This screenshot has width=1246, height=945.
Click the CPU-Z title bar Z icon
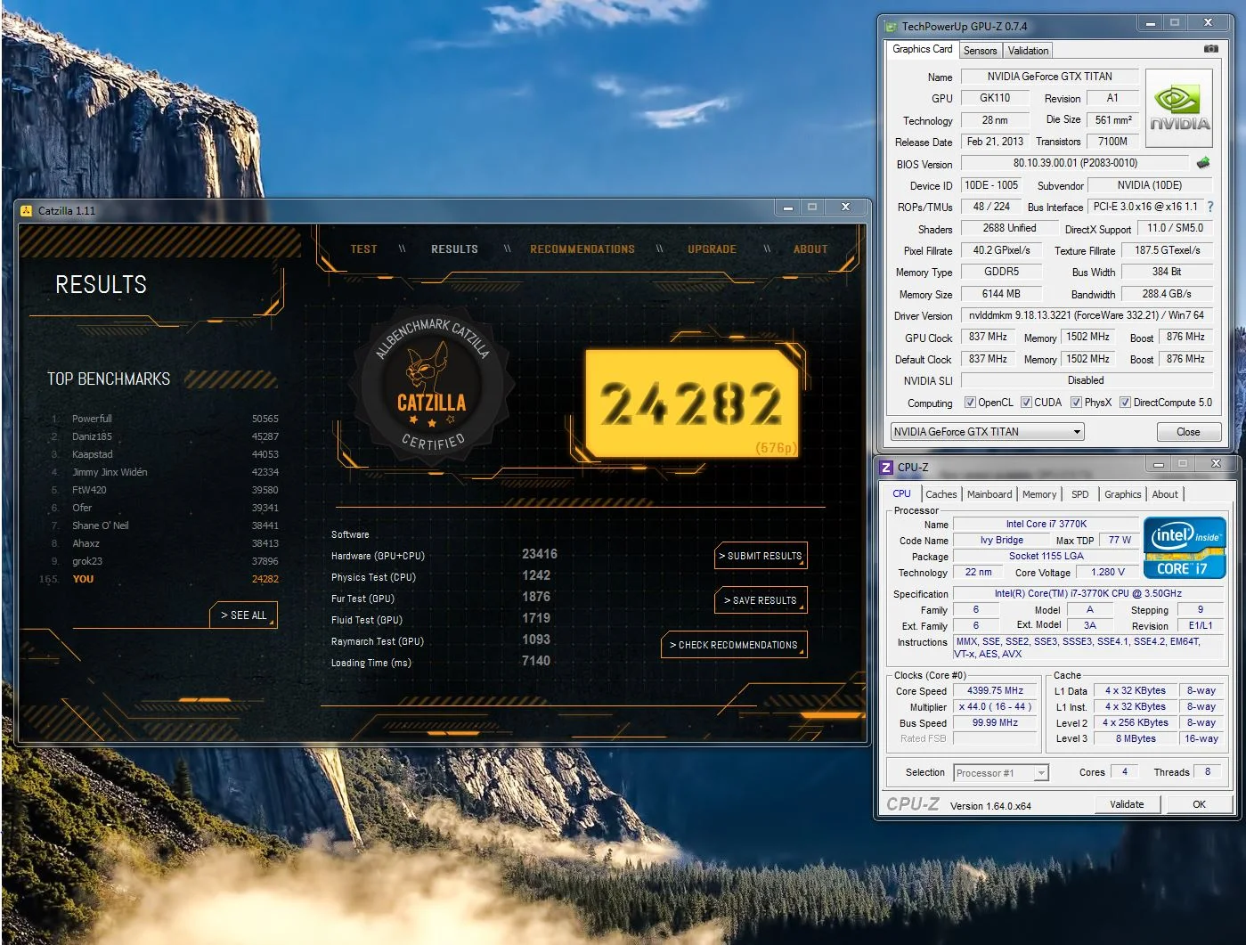pyautogui.click(x=886, y=467)
